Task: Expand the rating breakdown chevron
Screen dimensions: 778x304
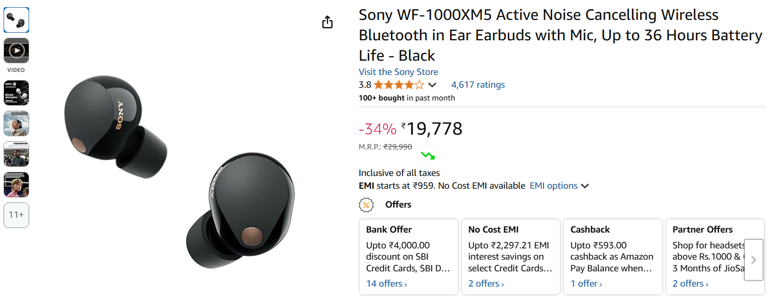Action: [x=432, y=85]
